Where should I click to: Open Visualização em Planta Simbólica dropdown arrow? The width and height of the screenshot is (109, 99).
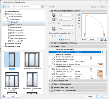(104, 52)
